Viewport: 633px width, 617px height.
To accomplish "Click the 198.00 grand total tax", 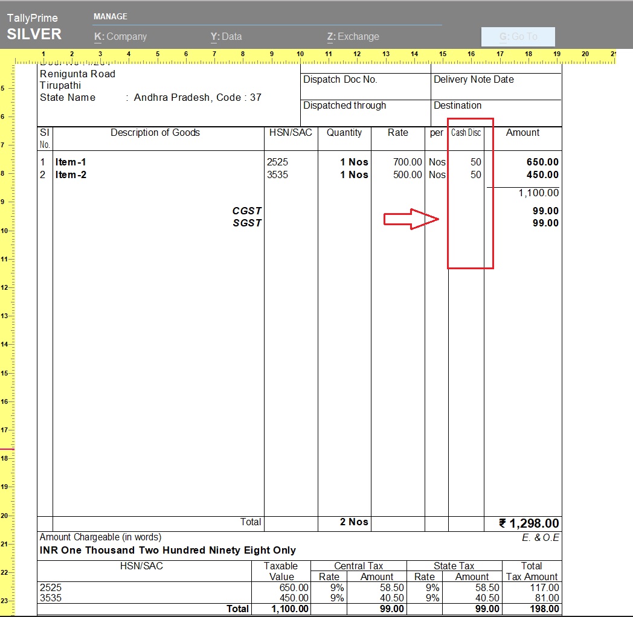I will 544,609.
